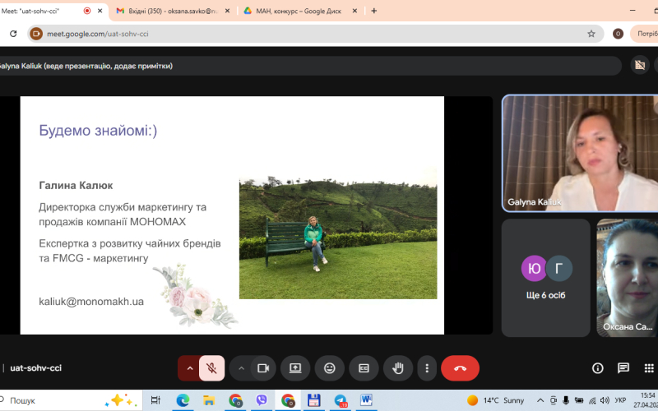Leave the call with red hang-up button
This screenshot has width=658, height=411.
pyautogui.click(x=460, y=368)
